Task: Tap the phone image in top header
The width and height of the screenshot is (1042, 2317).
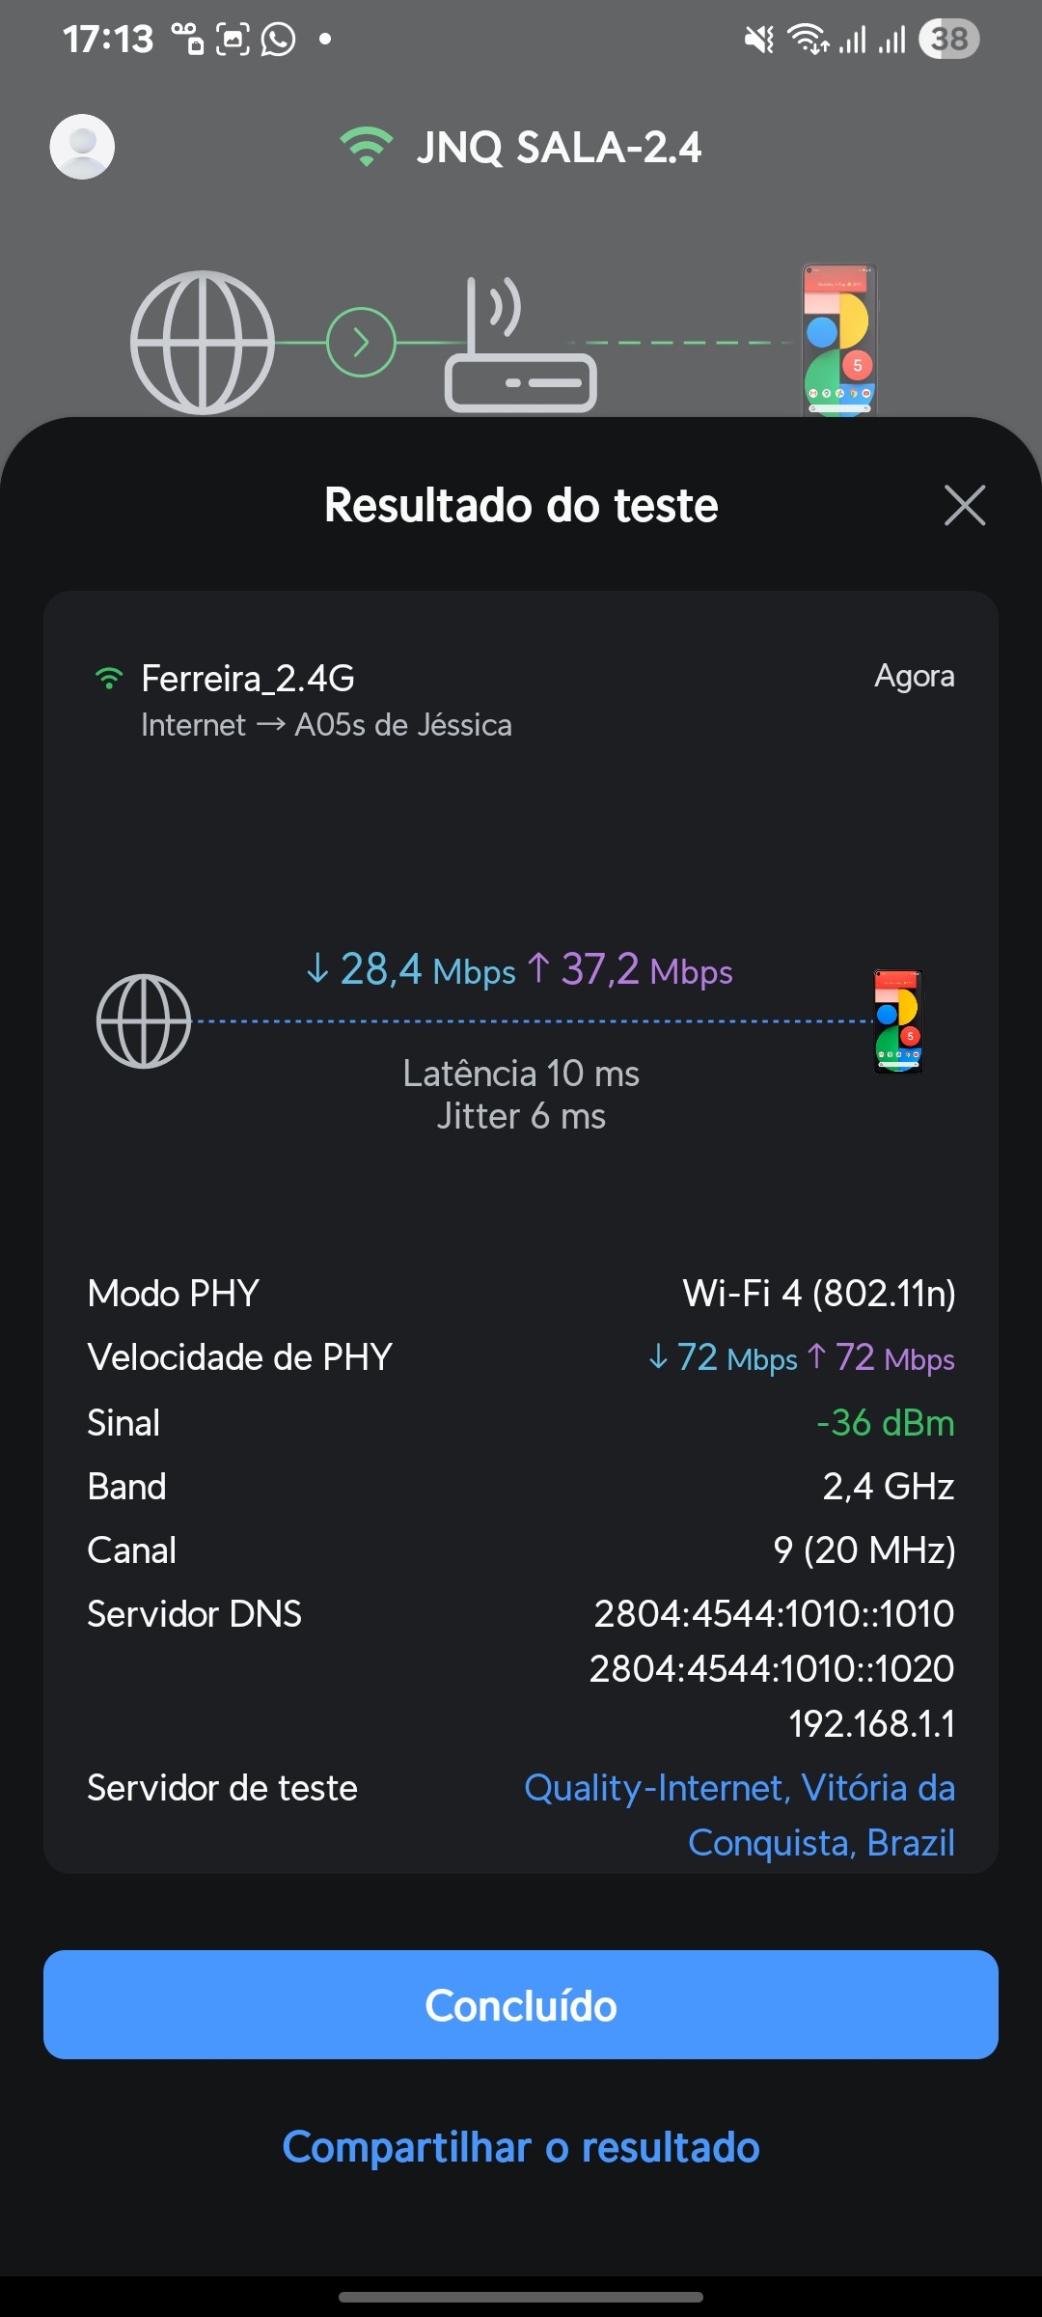Action: click(839, 340)
